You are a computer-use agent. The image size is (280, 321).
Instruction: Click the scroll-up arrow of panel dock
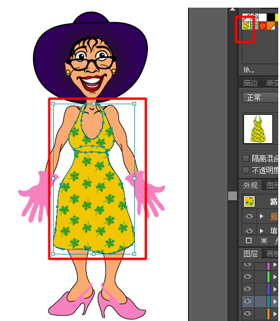point(232,9)
